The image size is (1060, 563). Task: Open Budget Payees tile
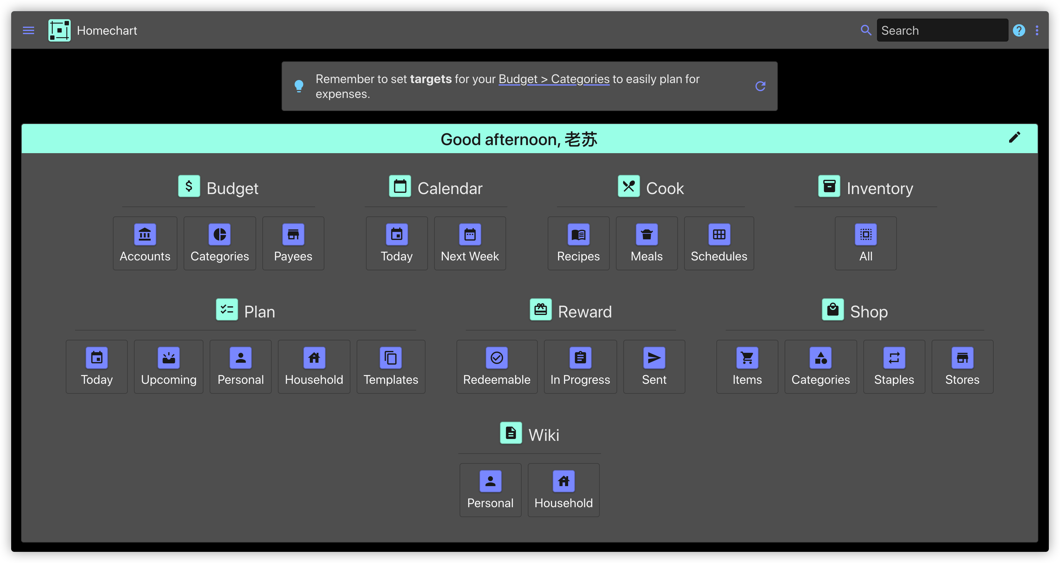coord(293,243)
